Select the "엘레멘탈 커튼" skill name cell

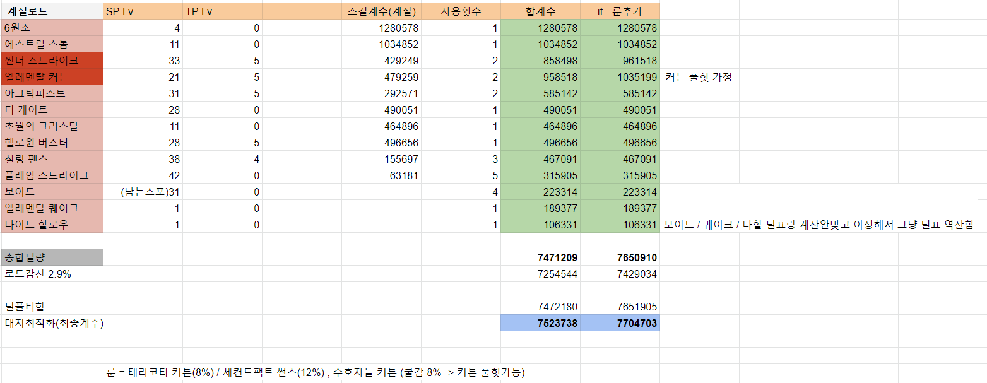click(x=52, y=77)
